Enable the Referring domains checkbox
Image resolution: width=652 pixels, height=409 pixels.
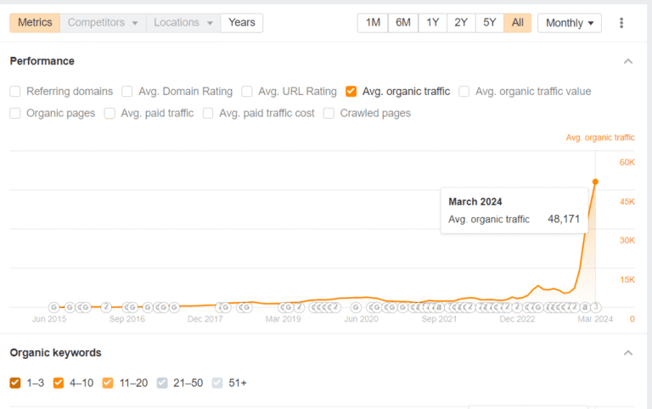pyautogui.click(x=15, y=92)
